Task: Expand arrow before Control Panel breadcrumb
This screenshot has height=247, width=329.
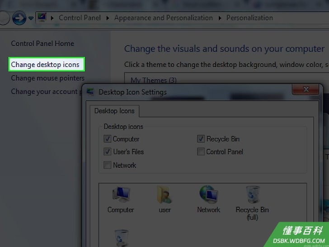Action: click(52, 18)
